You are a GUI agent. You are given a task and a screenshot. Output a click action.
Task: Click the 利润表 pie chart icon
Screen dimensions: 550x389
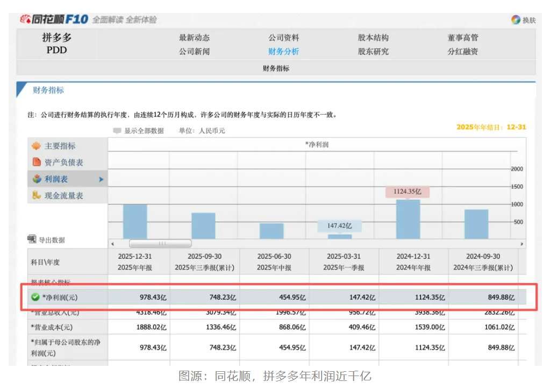[37, 179]
